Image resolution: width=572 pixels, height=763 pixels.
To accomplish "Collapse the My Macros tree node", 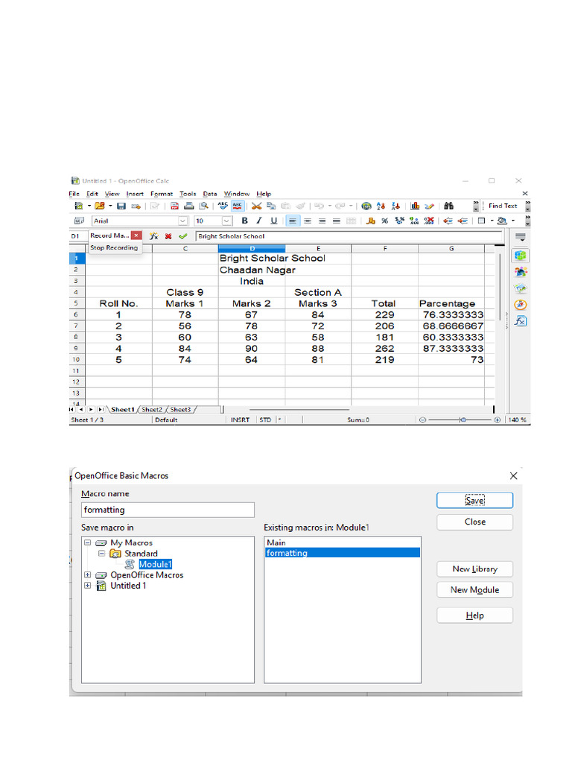I will click(x=88, y=543).
